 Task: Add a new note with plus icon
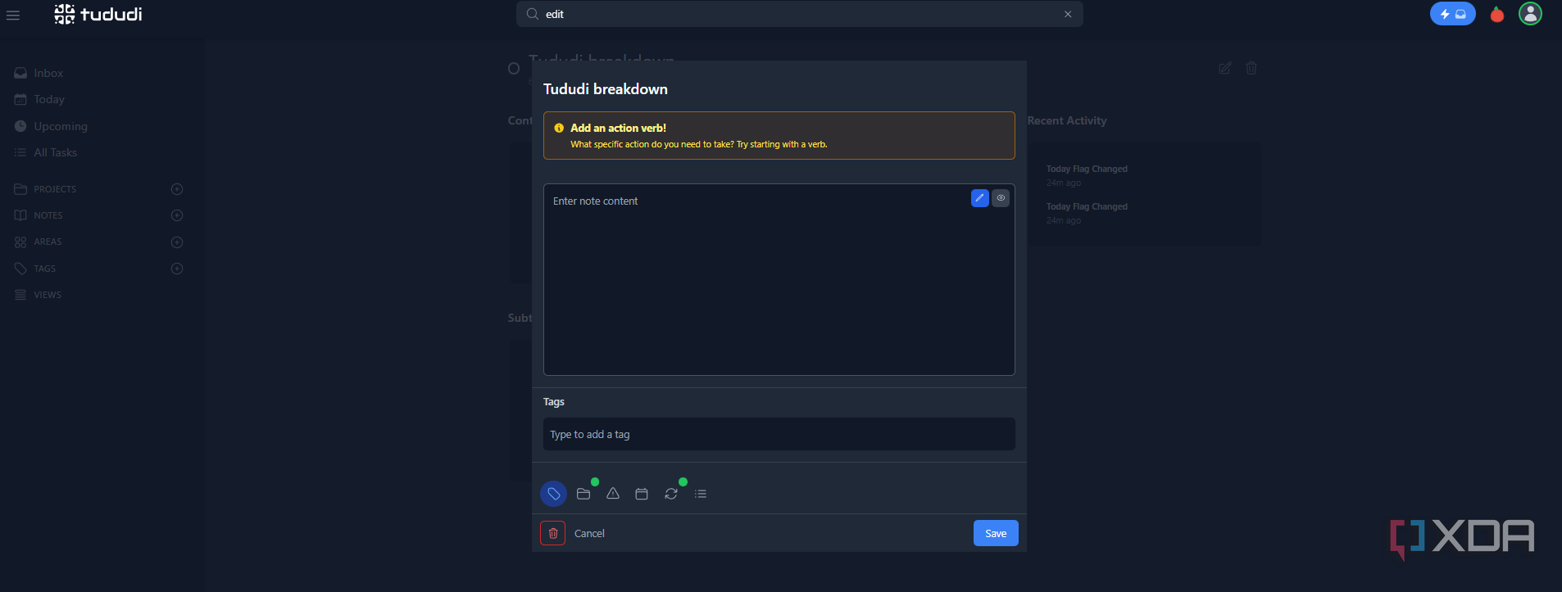[177, 215]
